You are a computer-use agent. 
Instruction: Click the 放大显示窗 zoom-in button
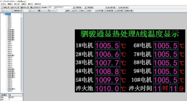pyautogui.click(x=110, y=7)
